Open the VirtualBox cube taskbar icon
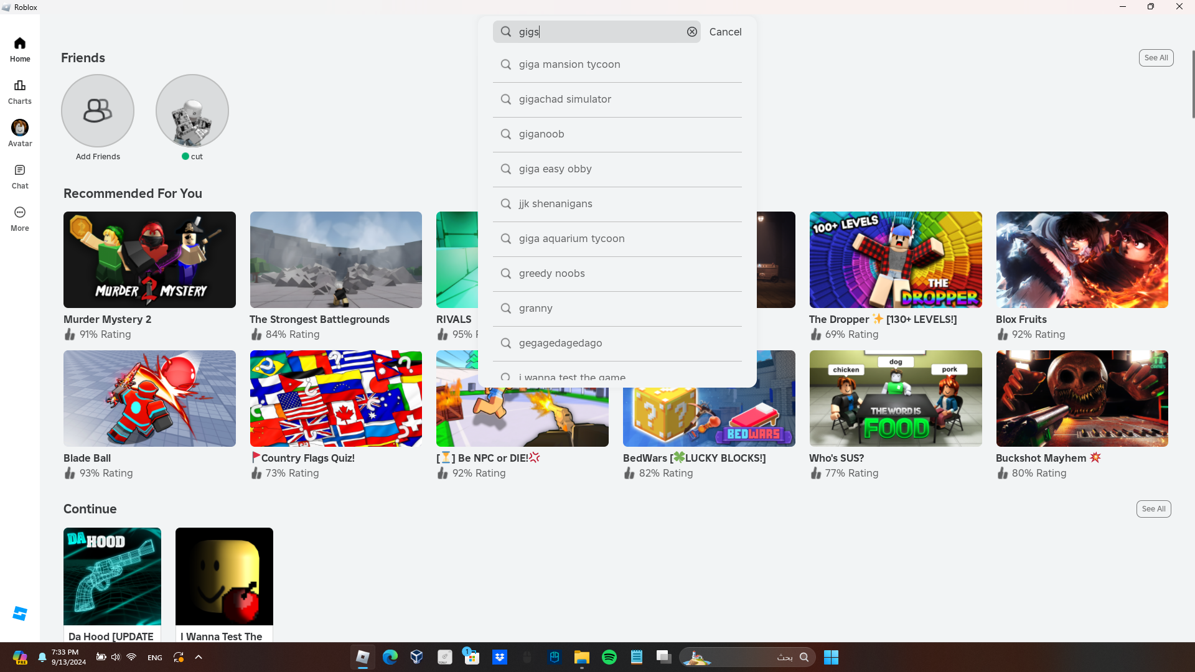Image resolution: width=1195 pixels, height=672 pixels. 417,657
